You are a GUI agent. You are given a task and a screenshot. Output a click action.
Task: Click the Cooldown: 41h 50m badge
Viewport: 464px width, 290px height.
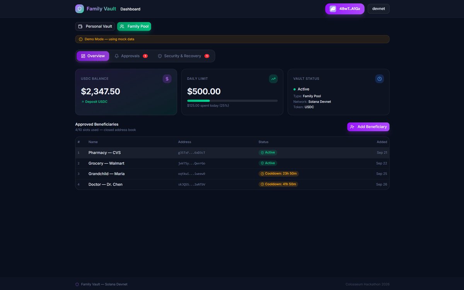278,184
